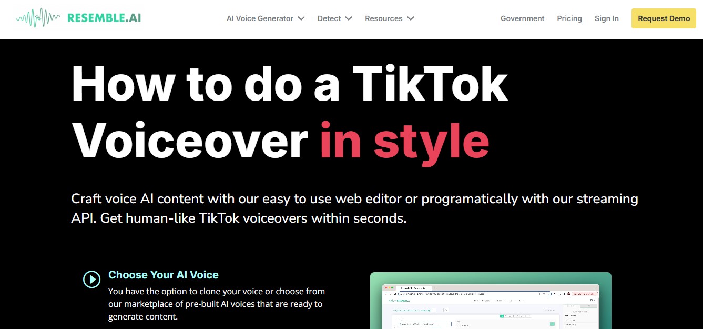Click the 'How to do a TikTok' headline
Image resolution: width=703 pixels, height=329 pixels.
click(x=290, y=83)
